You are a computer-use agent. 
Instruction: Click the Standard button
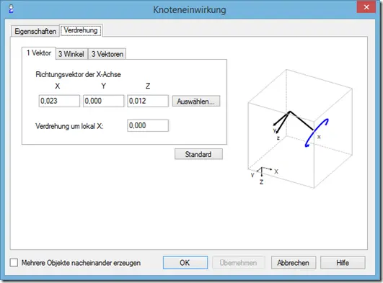pyautogui.click(x=198, y=154)
